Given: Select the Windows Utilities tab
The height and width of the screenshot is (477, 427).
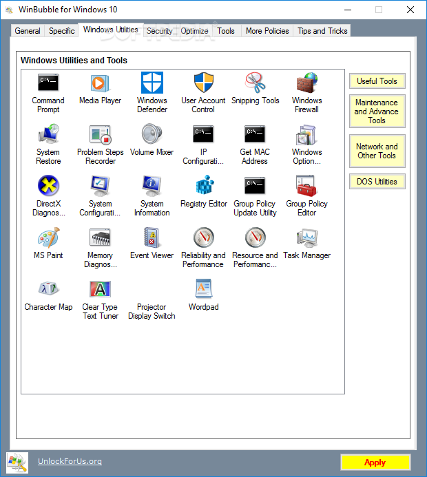Looking at the screenshot, I should (111, 30).
